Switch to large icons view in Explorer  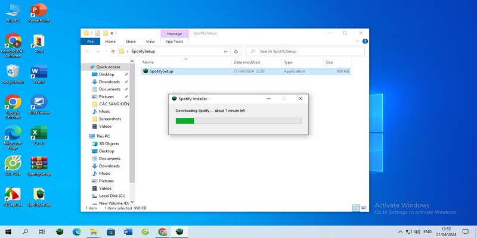364,208
